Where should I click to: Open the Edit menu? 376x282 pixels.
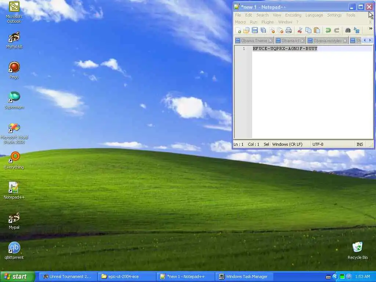click(249, 15)
